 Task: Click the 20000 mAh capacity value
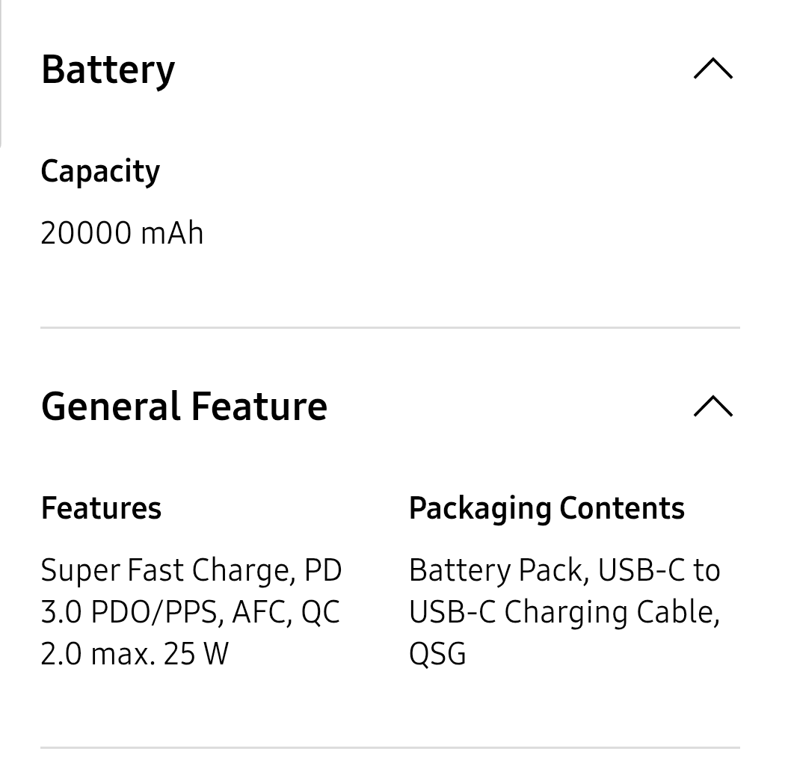click(x=122, y=232)
